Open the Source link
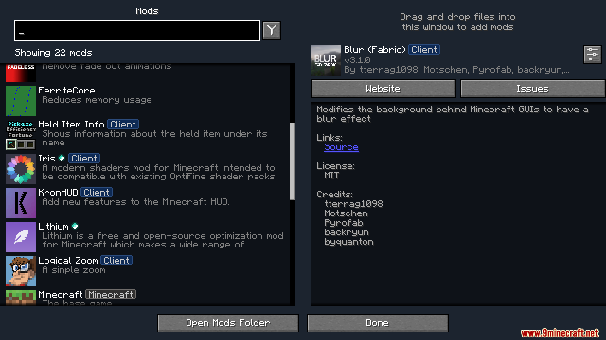606x340 pixels. click(341, 147)
